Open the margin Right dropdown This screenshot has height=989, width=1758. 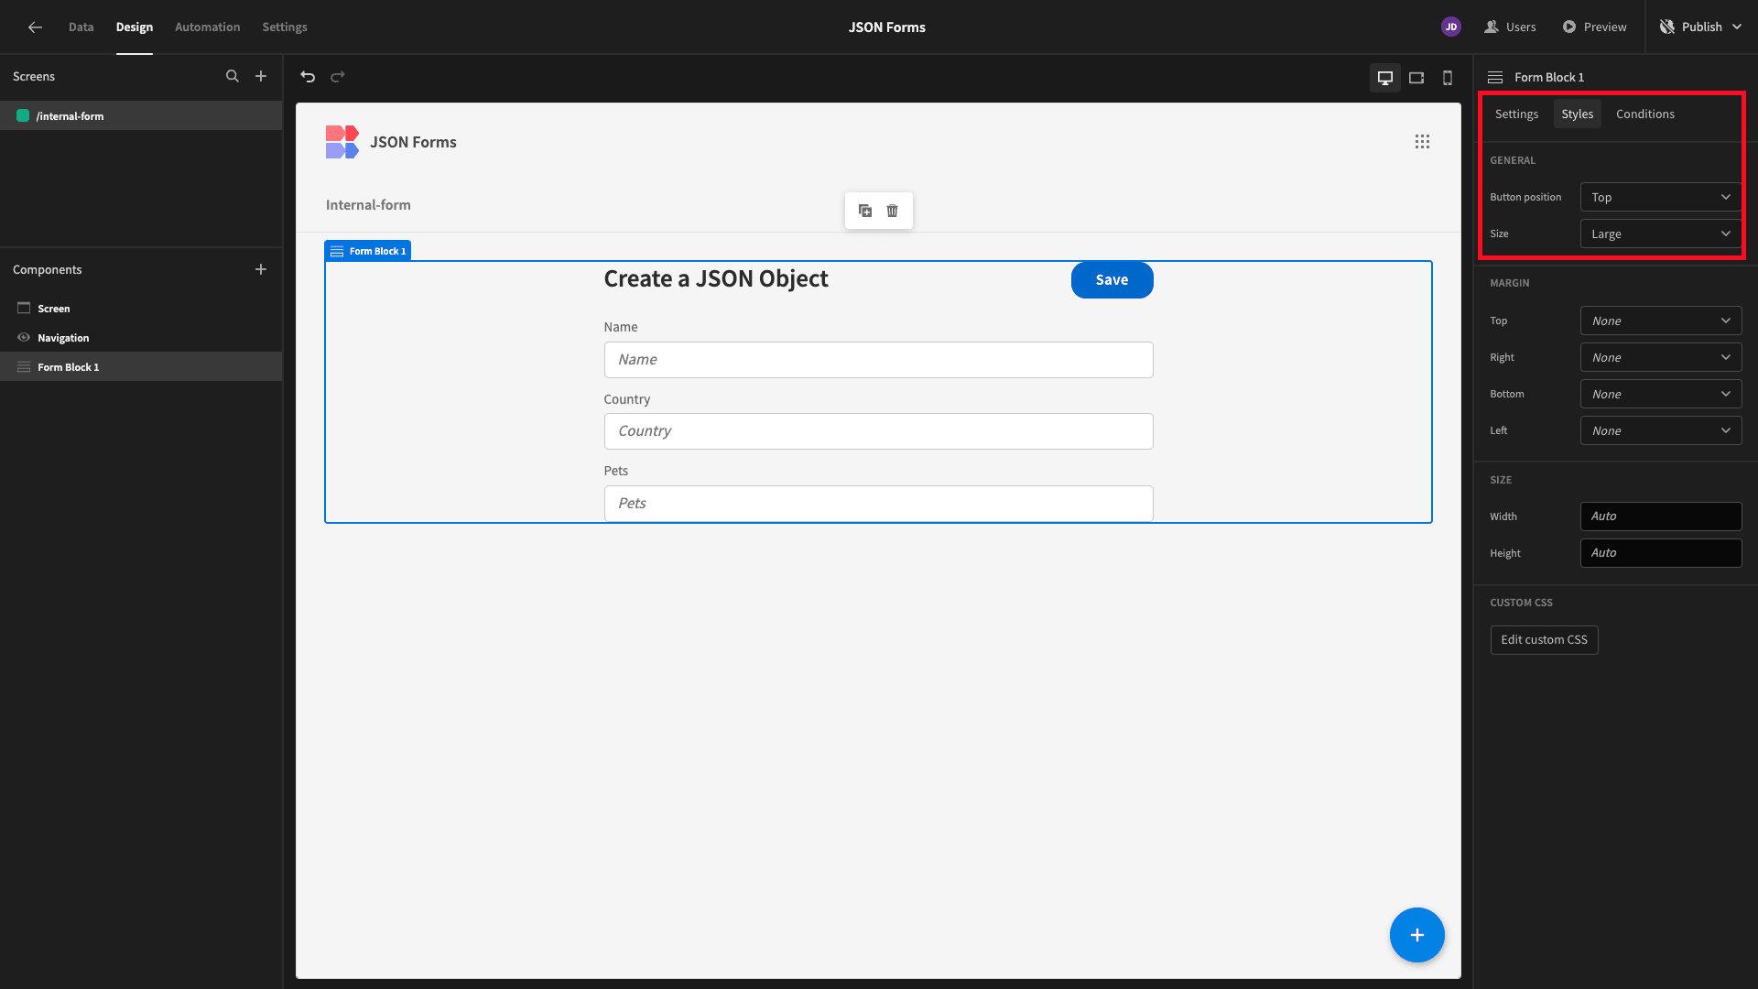[1661, 357]
